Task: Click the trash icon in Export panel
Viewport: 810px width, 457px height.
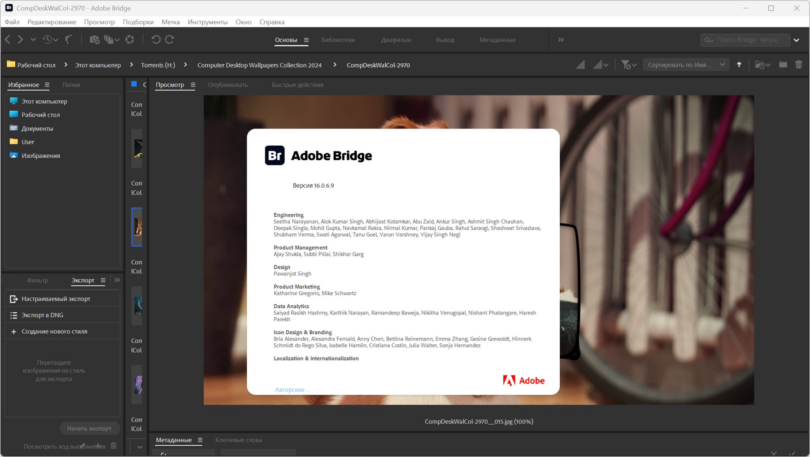Action: (113, 445)
